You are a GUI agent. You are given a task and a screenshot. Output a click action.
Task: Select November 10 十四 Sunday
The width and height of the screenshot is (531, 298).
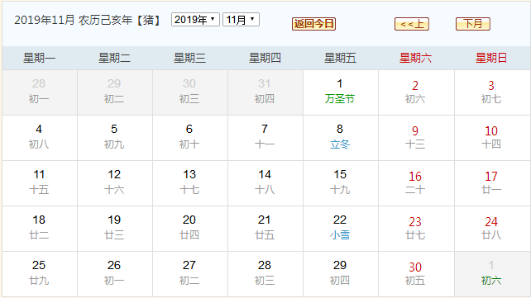491,138
